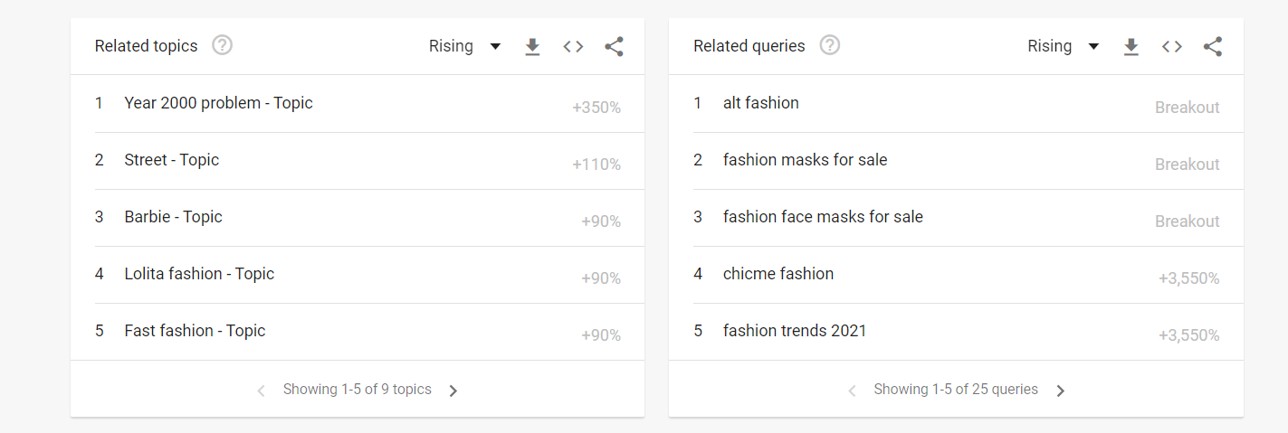
Task: Click Breakout label for fashion face masks
Action: pos(1188,221)
